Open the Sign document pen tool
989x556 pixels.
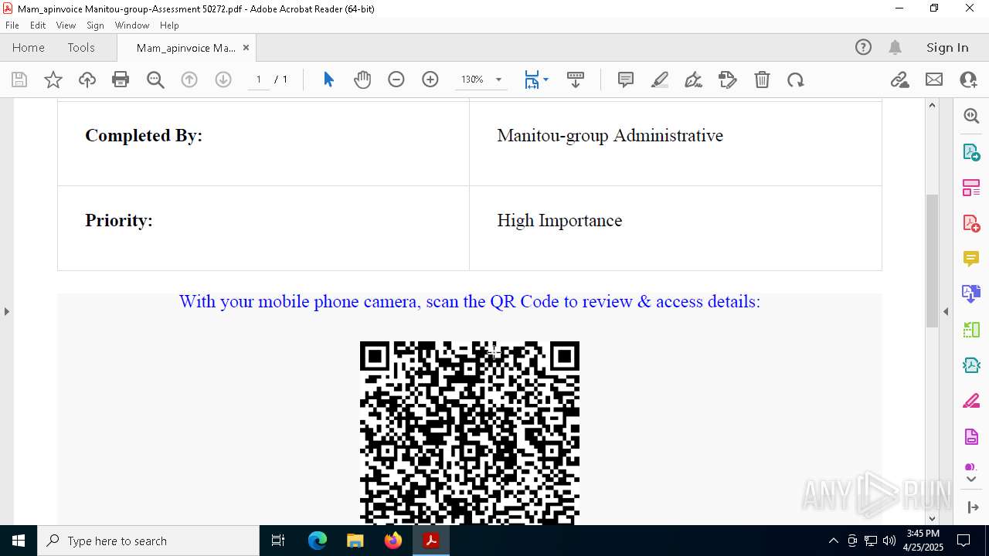694,80
